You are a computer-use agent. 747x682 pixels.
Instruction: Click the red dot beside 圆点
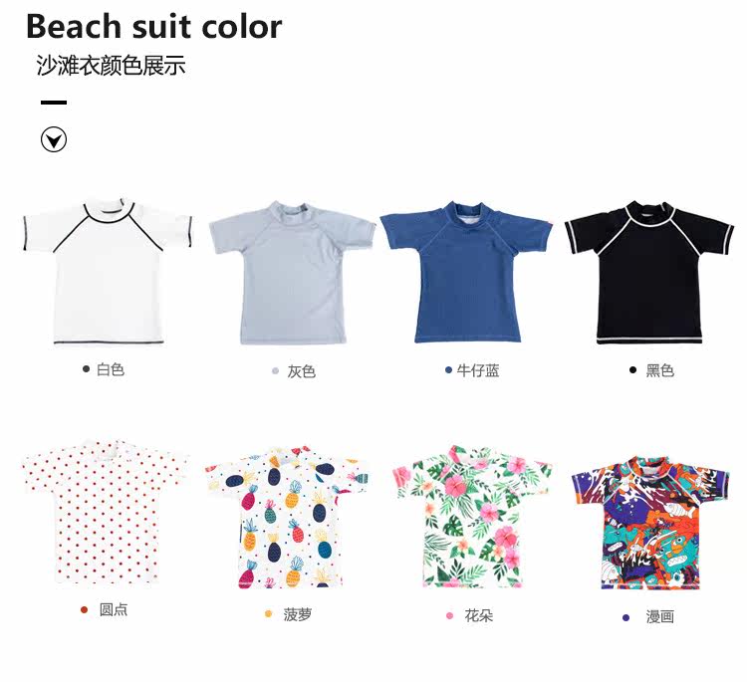pyautogui.click(x=85, y=609)
